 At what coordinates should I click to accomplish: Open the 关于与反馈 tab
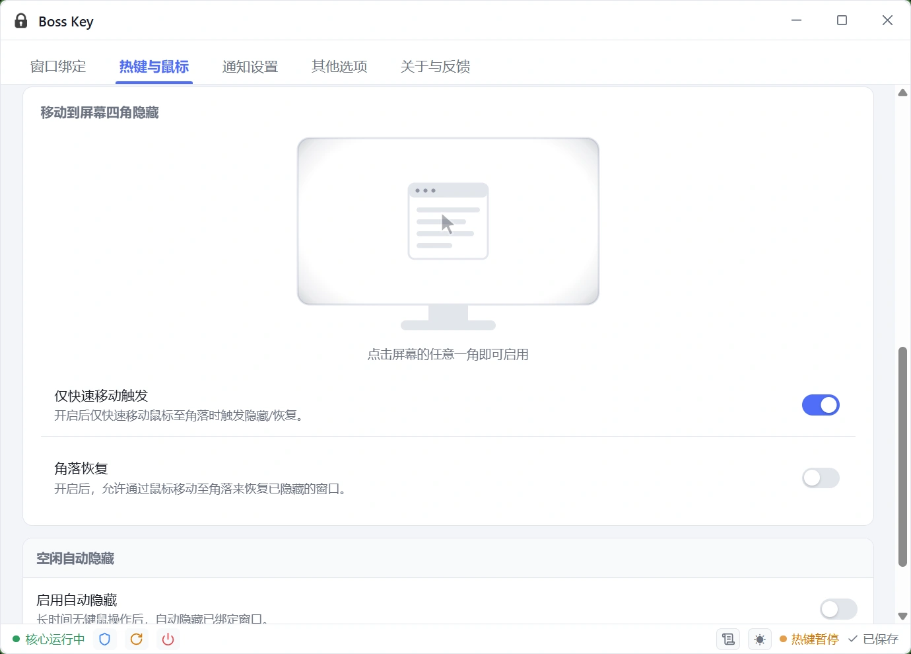pyautogui.click(x=435, y=67)
